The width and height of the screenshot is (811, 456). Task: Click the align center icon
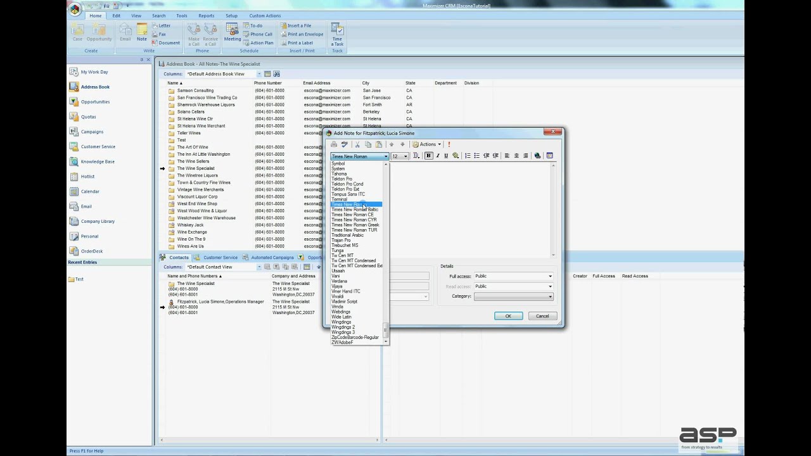click(516, 156)
